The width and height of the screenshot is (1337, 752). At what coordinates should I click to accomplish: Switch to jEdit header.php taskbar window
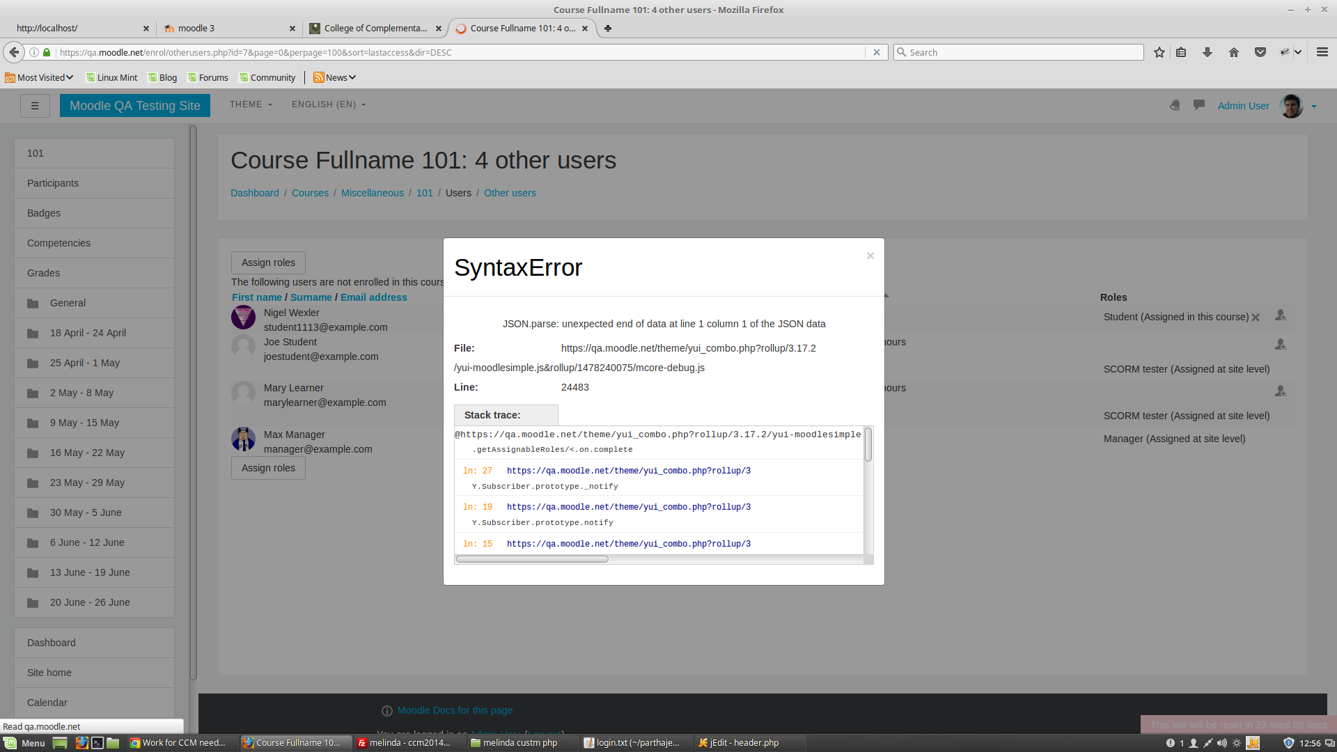click(749, 743)
